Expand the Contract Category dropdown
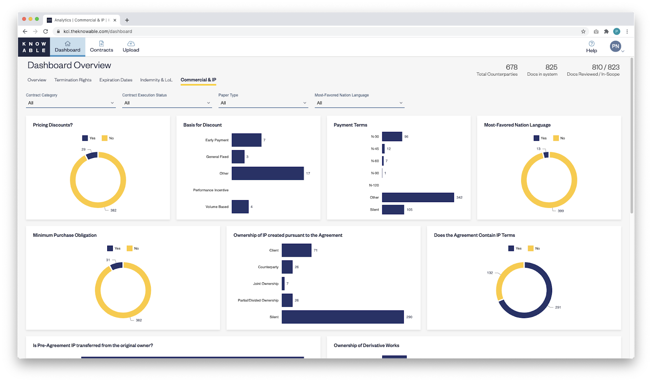 (x=71, y=103)
